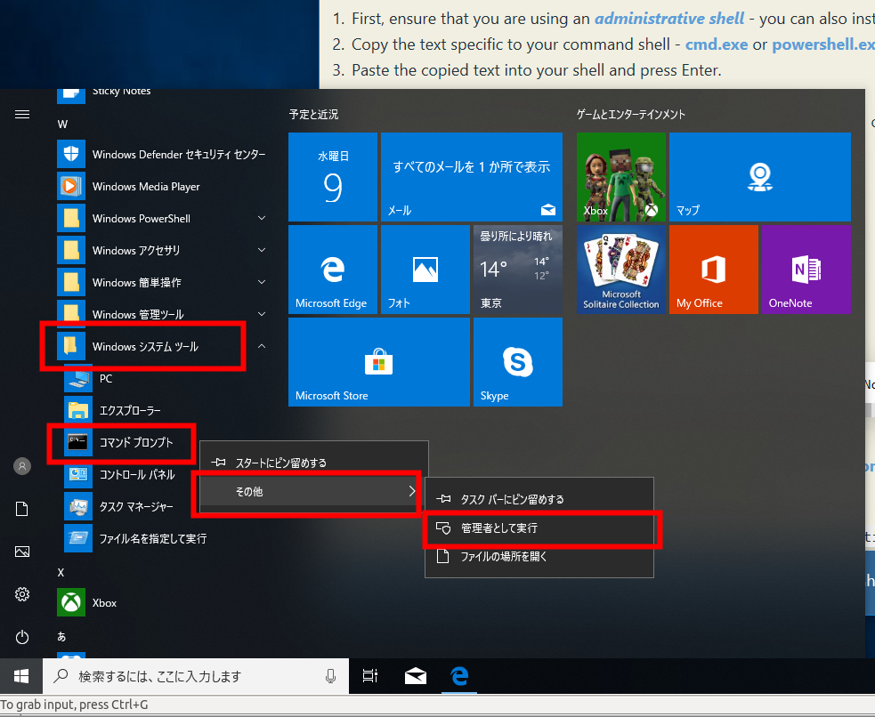Follow the cmd.exe link in the browser window

717,44
